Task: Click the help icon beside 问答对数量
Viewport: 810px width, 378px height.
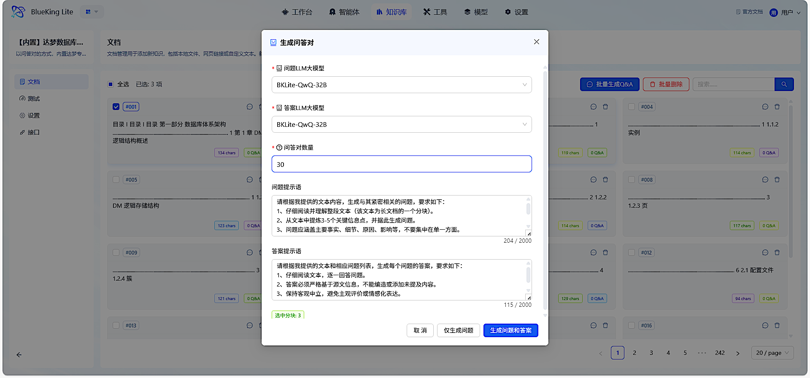Action: tap(279, 147)
